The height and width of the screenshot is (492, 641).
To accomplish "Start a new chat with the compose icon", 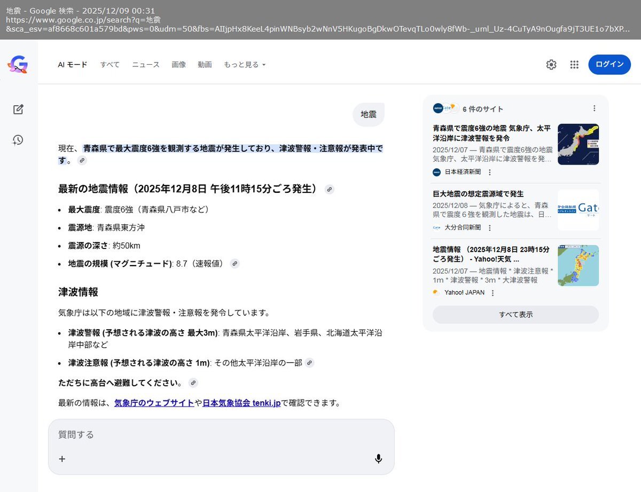I will tap(18, 109).
